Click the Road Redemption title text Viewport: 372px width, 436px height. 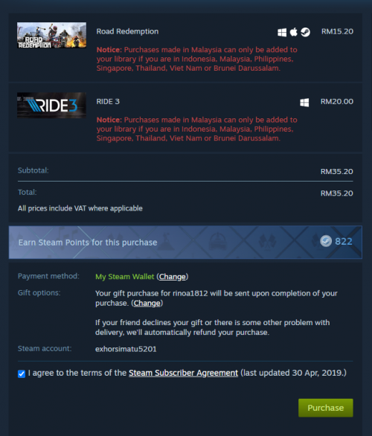point(127,31)
